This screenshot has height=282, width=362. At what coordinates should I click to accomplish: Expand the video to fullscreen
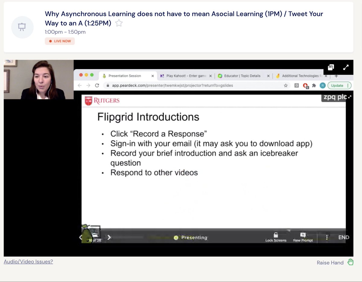tap(346, 67)
